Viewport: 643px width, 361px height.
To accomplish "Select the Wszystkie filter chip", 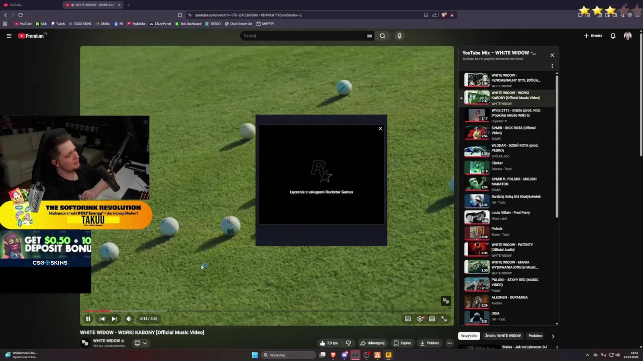I will coord(469,336).
